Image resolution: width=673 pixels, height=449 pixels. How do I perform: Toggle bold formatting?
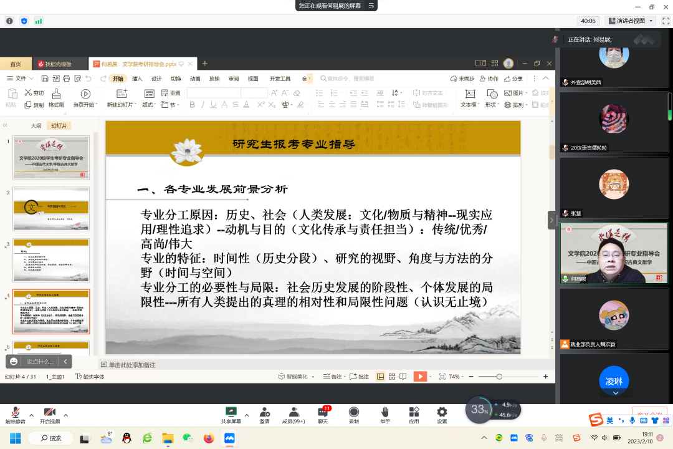193,104
